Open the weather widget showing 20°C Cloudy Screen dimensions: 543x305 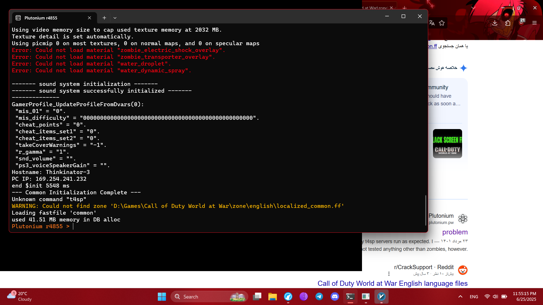(x=20, y=297)
